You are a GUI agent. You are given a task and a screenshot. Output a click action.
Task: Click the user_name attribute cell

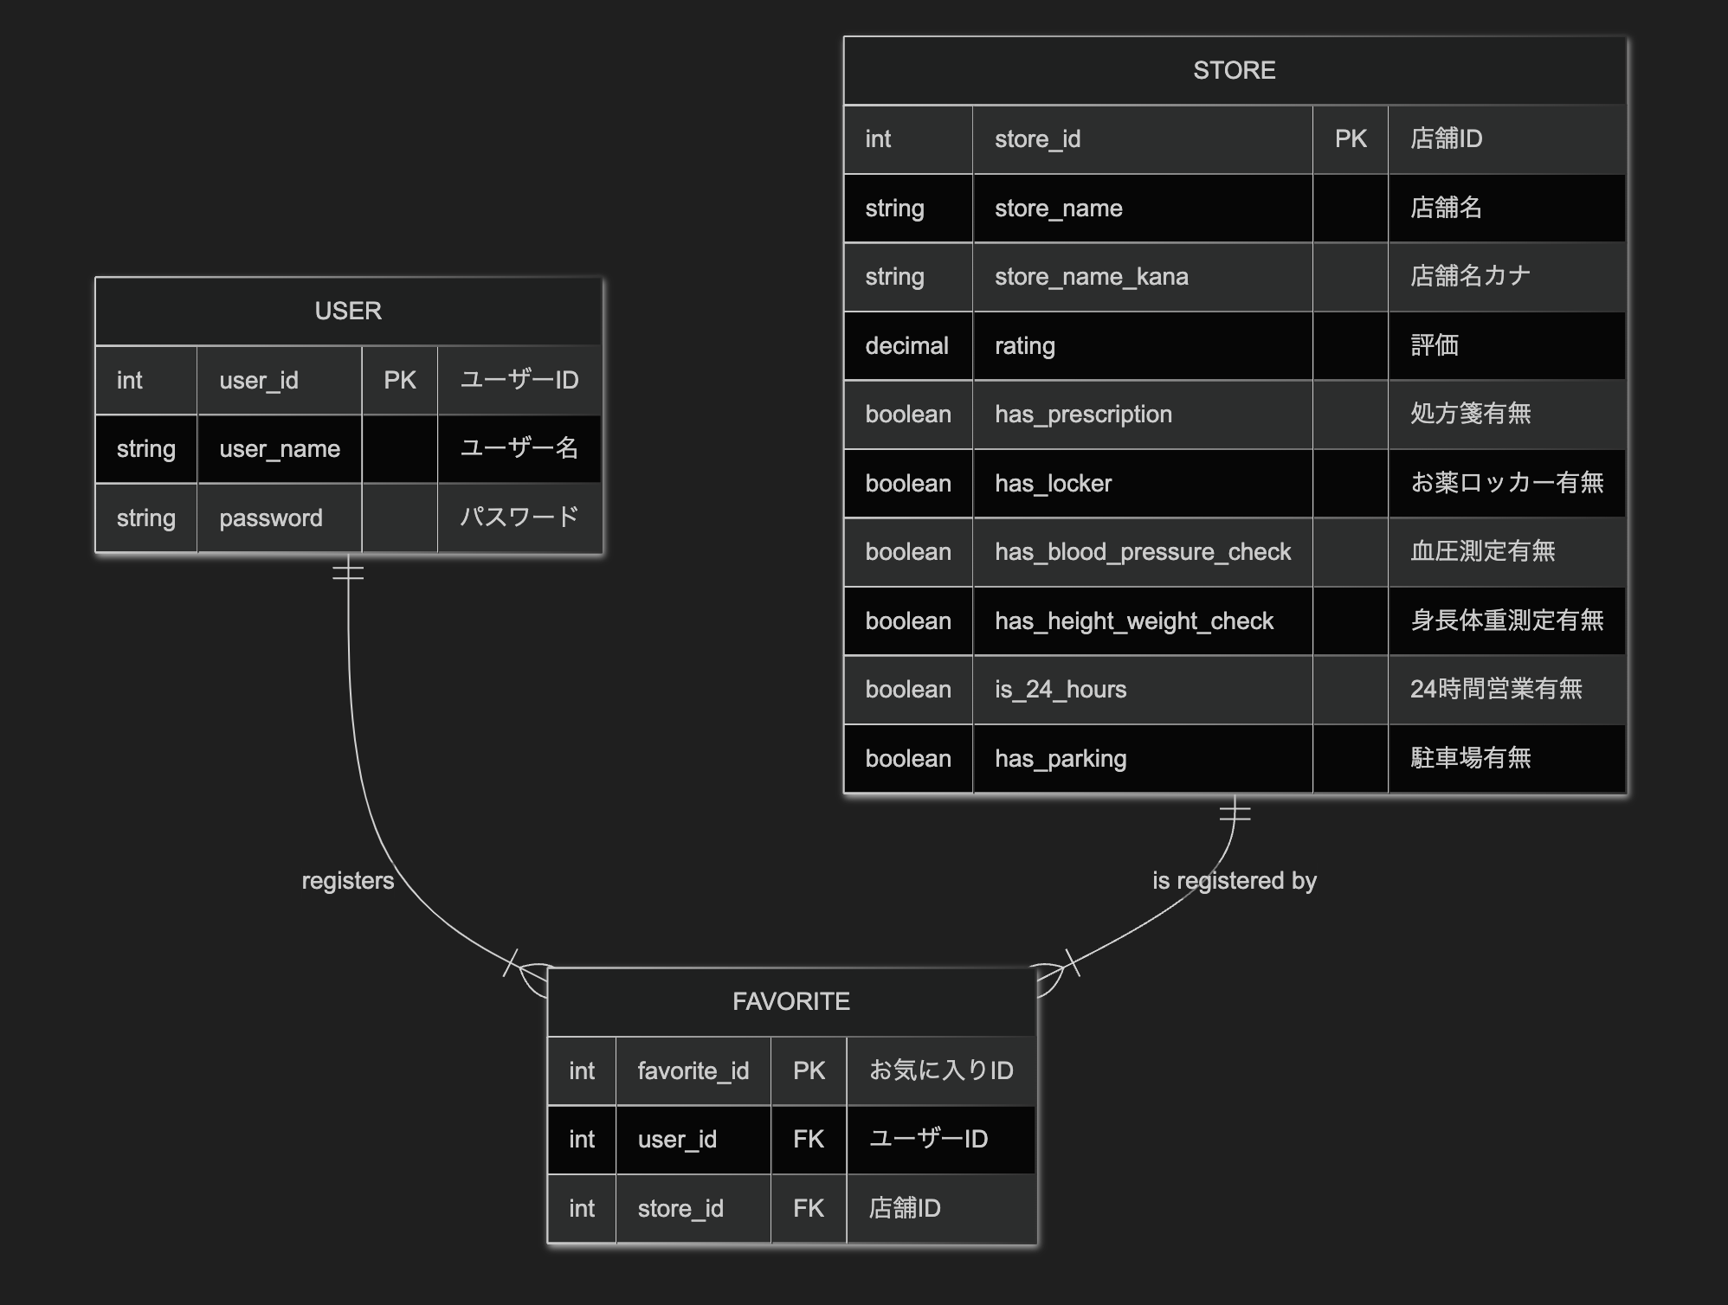[x=279, y=449]
